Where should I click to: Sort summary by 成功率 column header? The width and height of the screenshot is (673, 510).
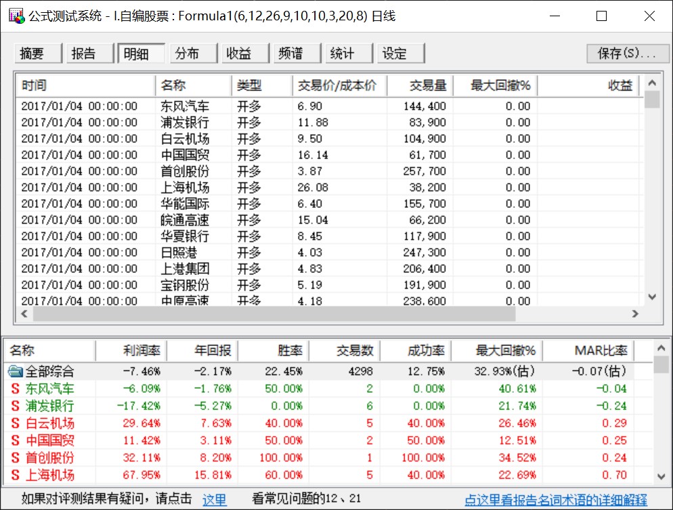416,351
